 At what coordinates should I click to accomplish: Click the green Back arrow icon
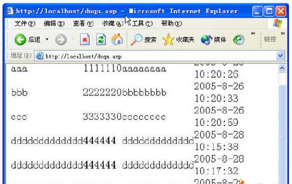click(x=20, y=40)
